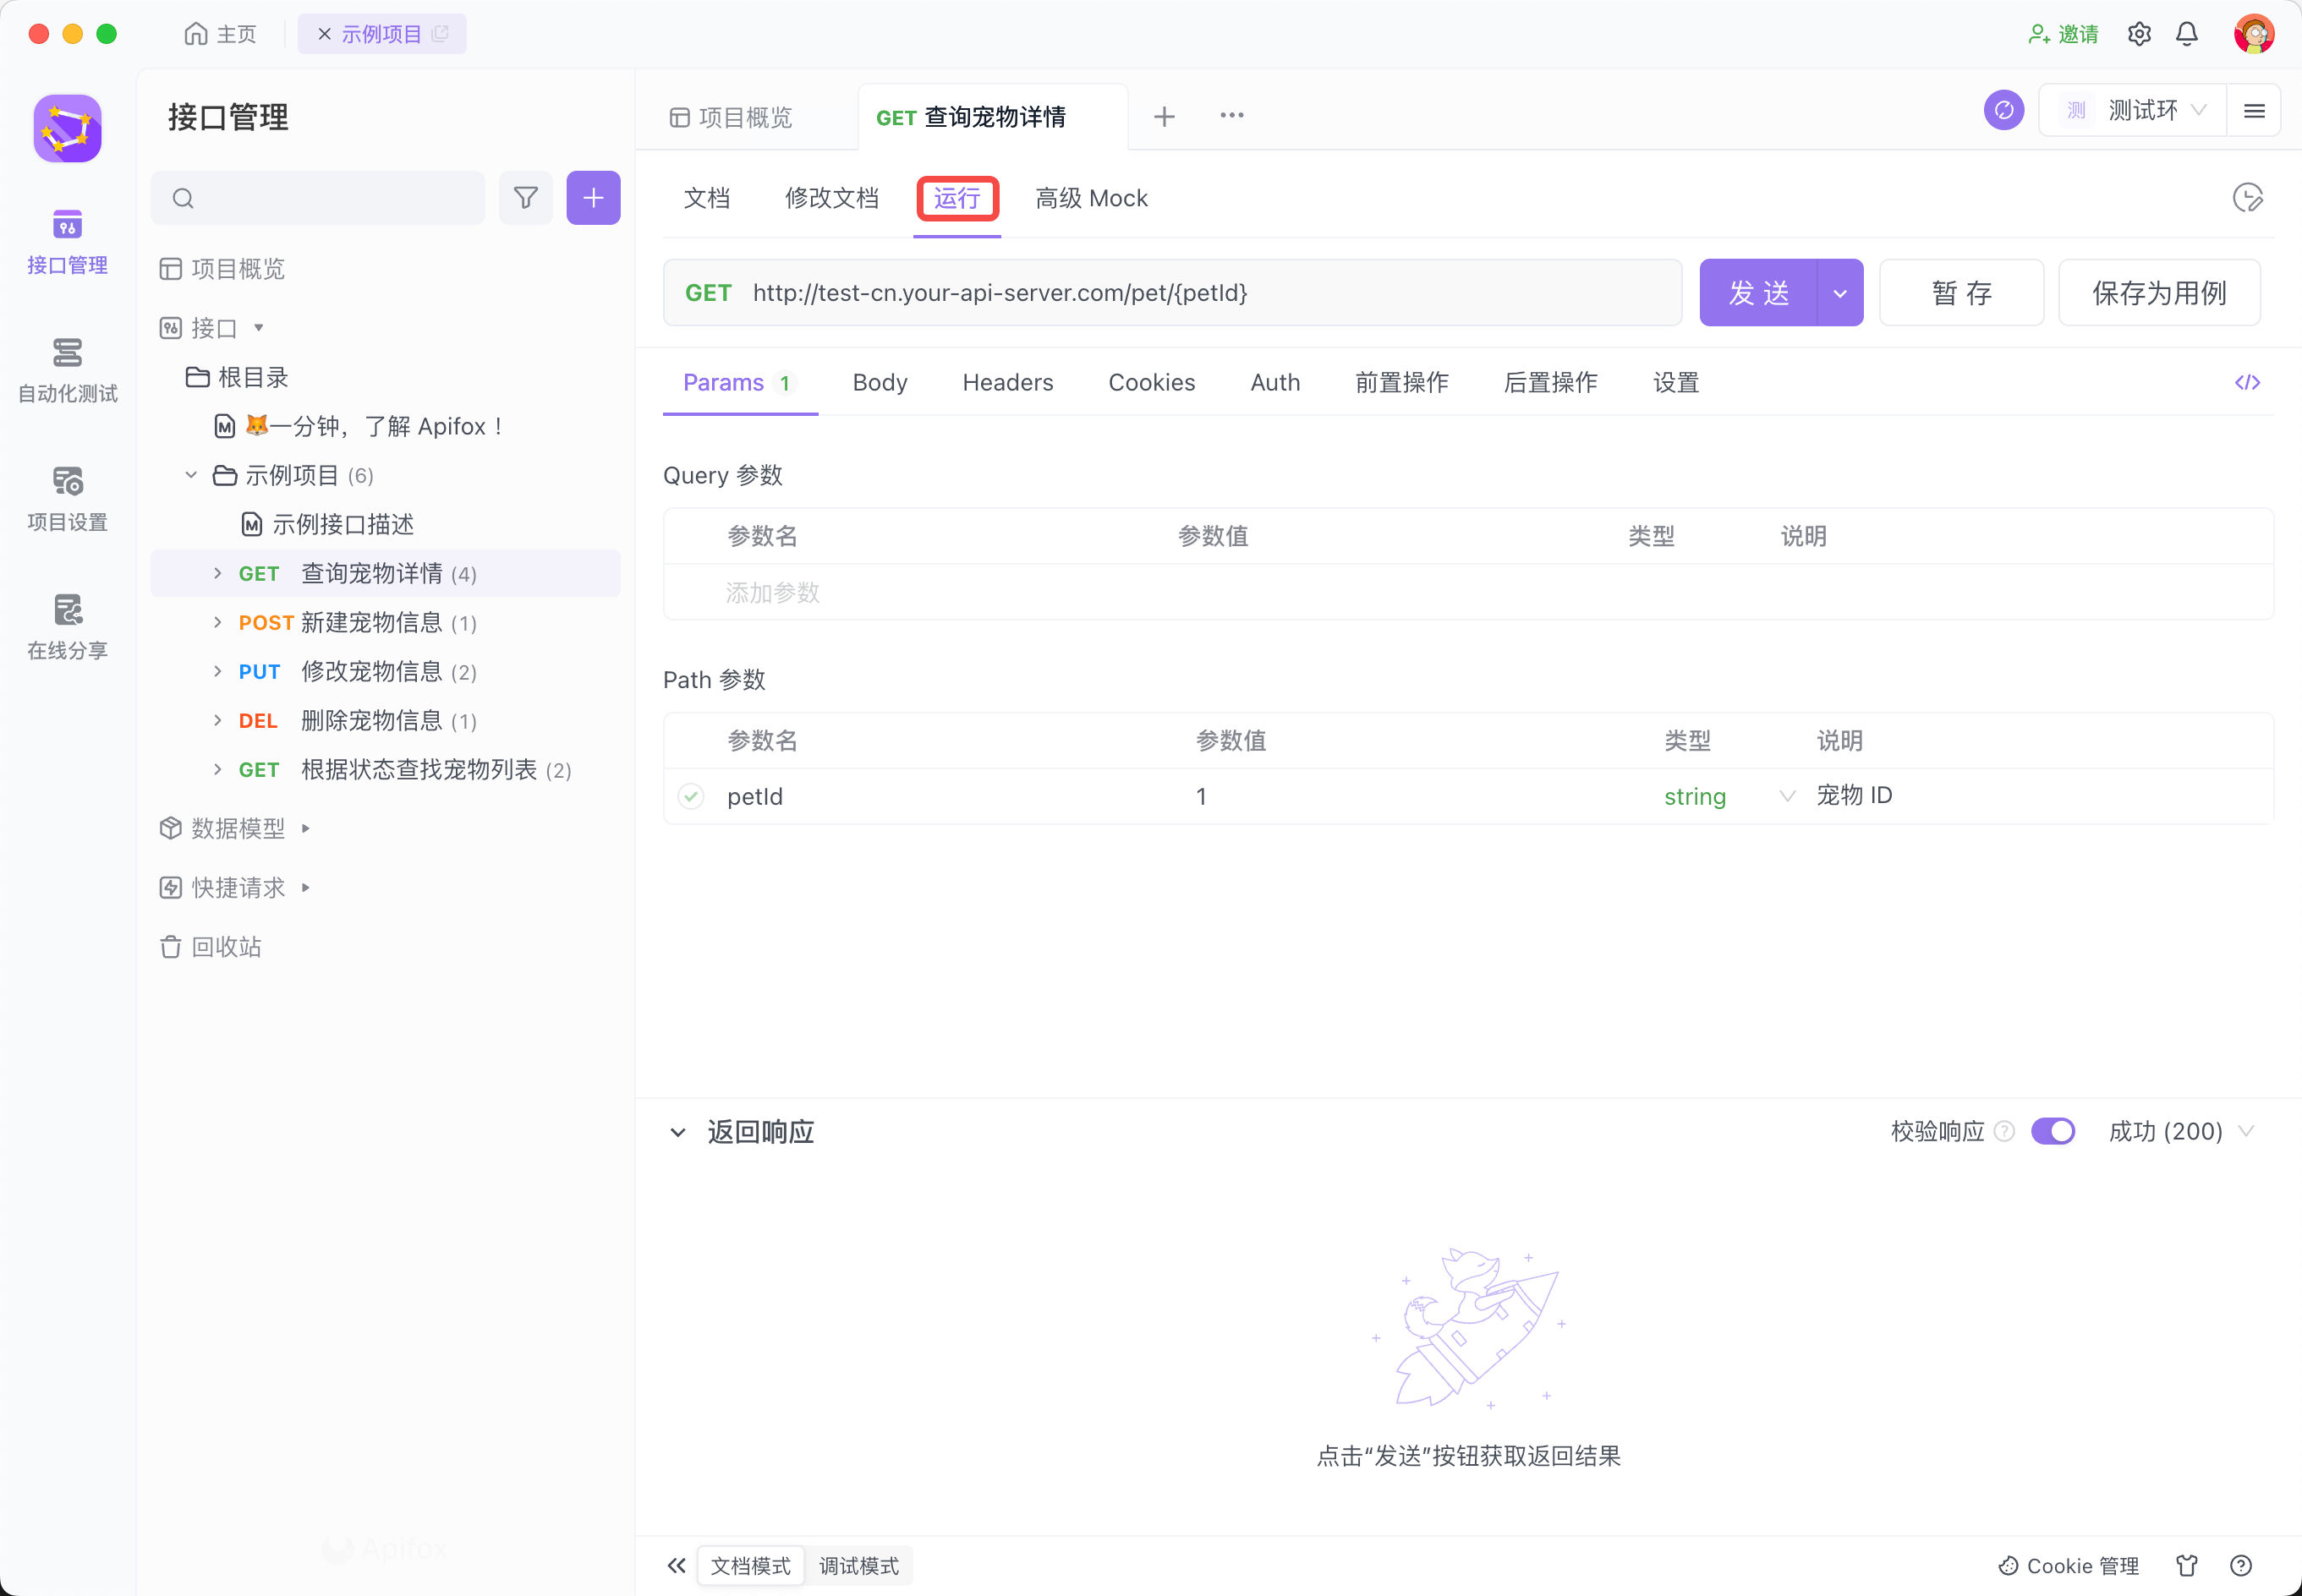The image size is (2302, 1596).
Task: Click the settings gear icon
Action: tap(2139, 34)
